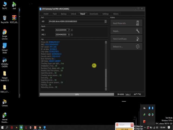173x130 pixels.
Task: Click the Reboot to... button
Action: (x=126, y=46)
